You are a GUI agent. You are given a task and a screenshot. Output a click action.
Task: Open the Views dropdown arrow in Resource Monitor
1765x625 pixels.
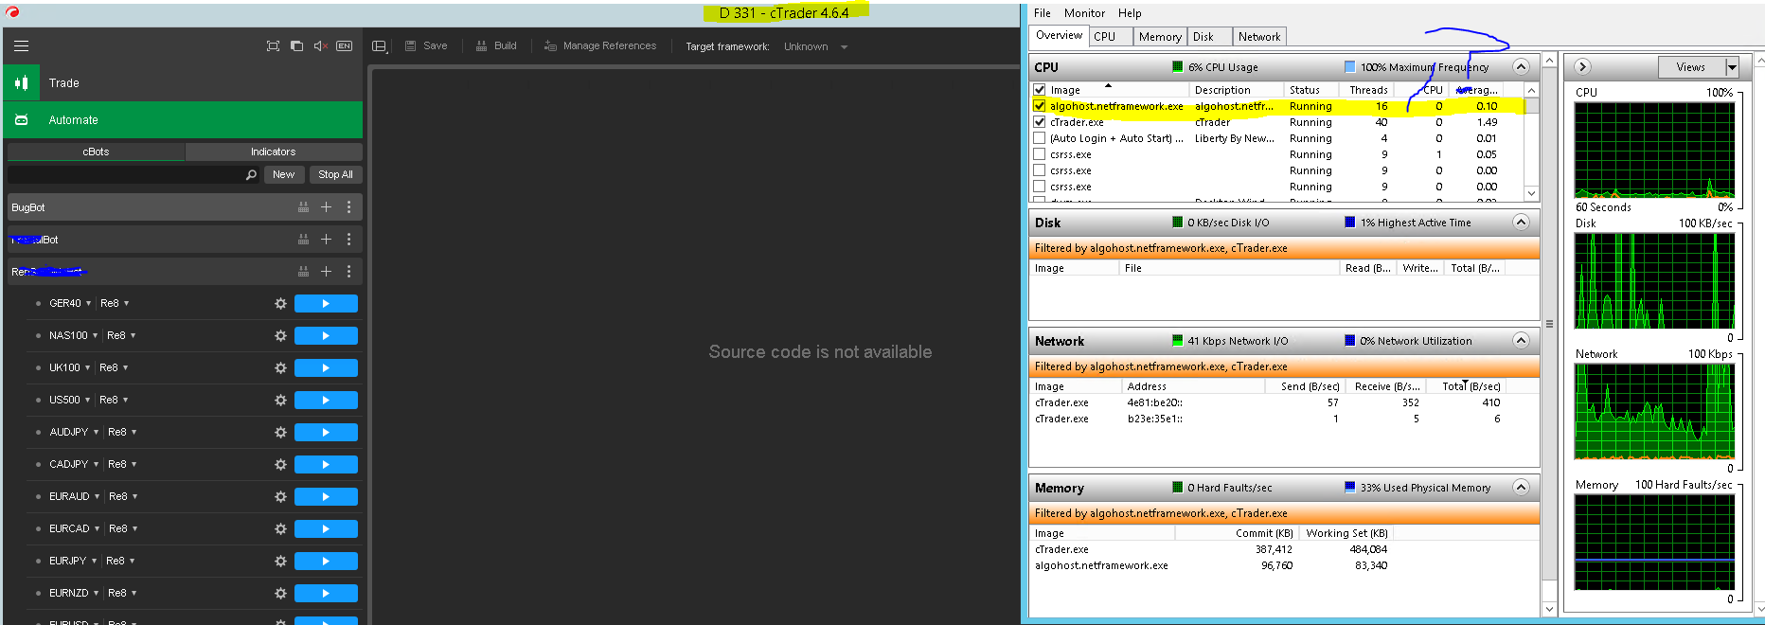(1732, 67)
